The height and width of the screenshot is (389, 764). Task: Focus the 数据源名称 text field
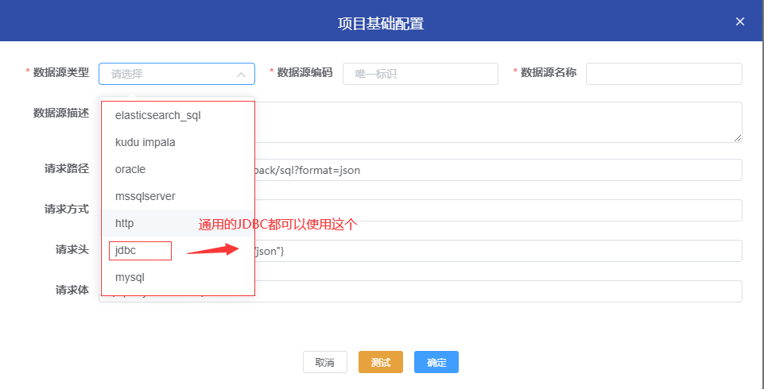click(x=663, y=74)
